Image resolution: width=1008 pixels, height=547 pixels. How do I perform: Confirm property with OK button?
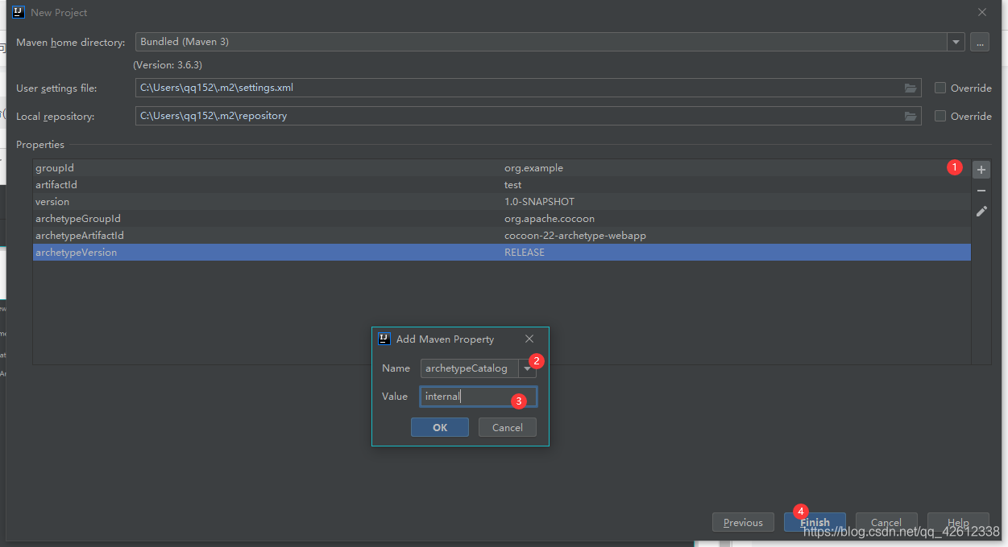[440, 427]
